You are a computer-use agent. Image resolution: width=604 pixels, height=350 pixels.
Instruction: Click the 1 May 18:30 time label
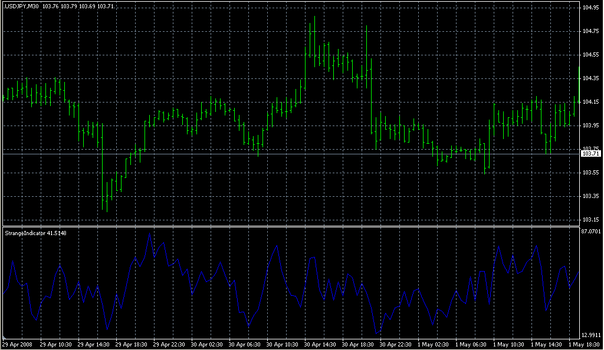pyautogui.click(x=585, y=345)
